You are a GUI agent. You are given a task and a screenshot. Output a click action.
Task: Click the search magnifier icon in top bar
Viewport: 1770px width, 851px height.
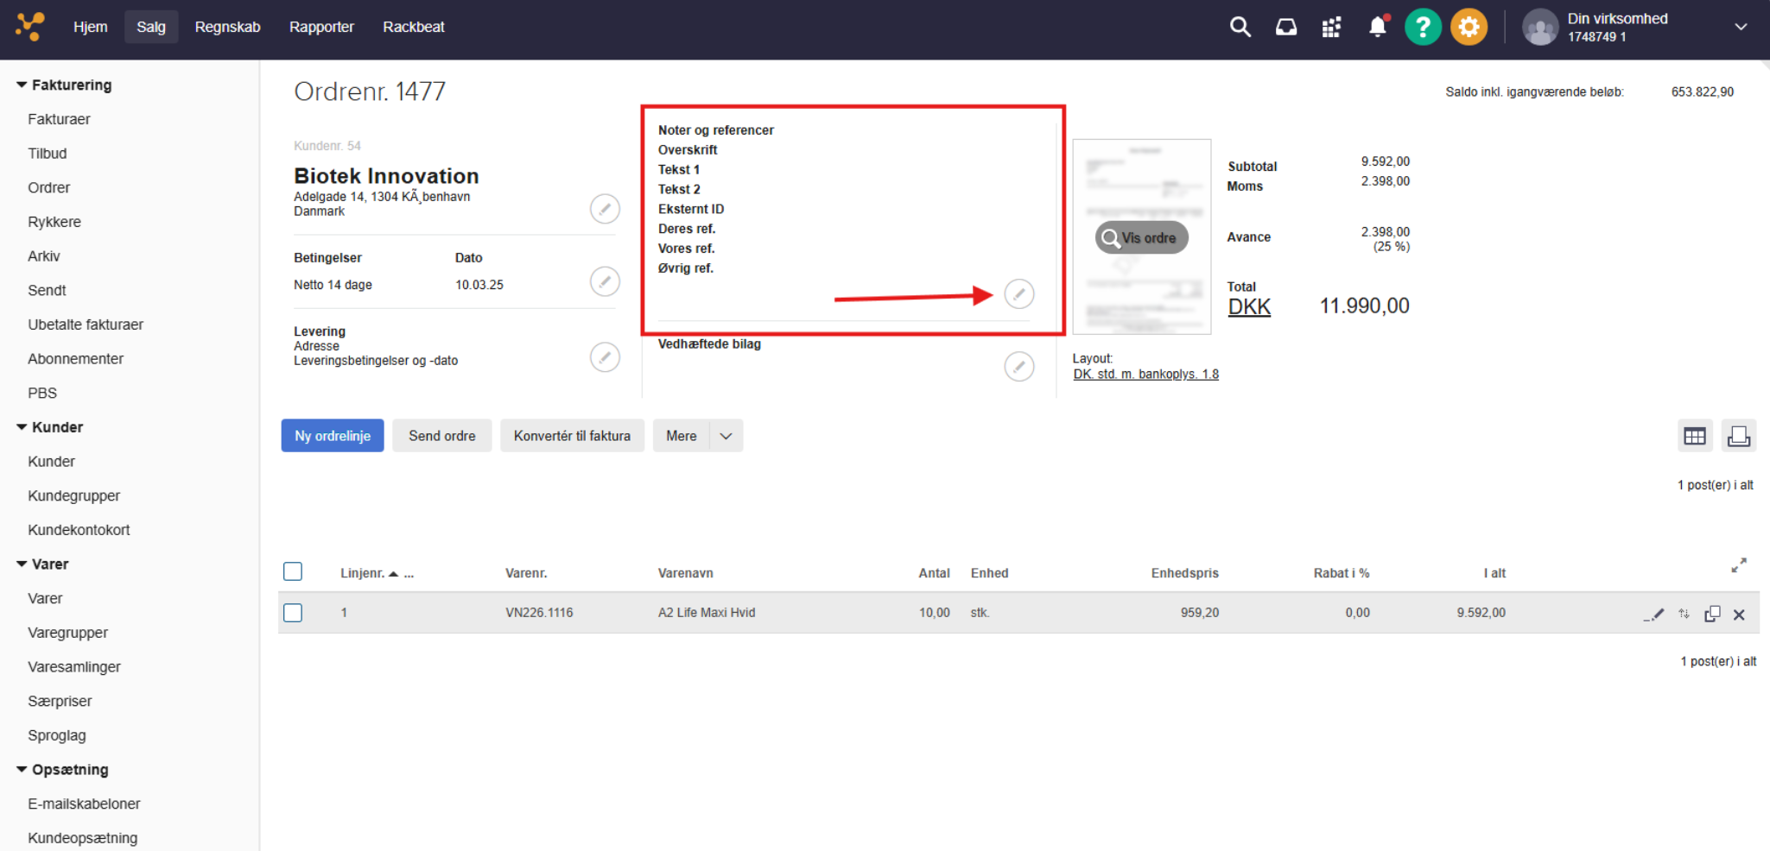click(x=1240, y=28)
